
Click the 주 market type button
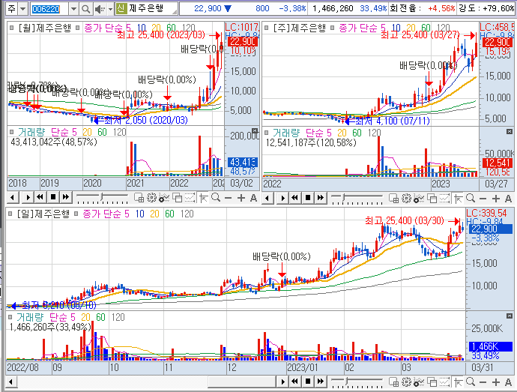11,9
